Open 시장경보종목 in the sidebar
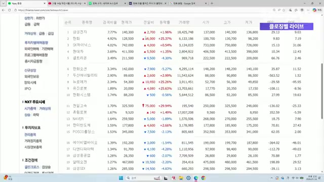Viewport: 324px width, 182px height. tap(33, 147)
